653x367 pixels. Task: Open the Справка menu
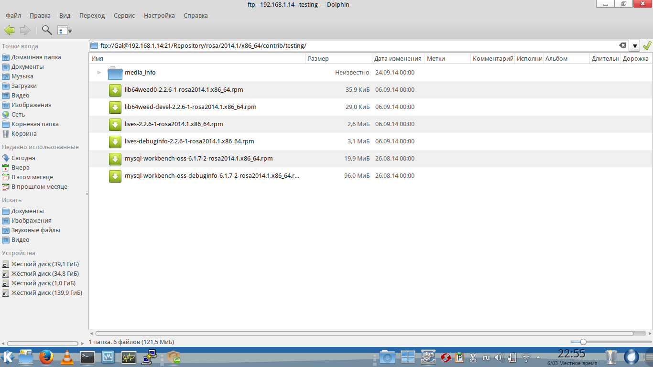pyautogui.click(x=196, y=15)
